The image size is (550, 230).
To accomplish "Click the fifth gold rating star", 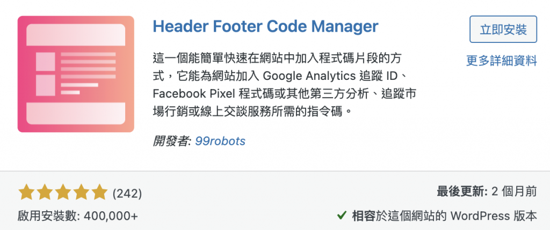I will 99,192.
